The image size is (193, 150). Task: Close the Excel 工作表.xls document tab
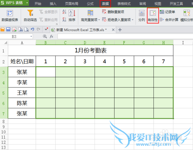point(113,30)
